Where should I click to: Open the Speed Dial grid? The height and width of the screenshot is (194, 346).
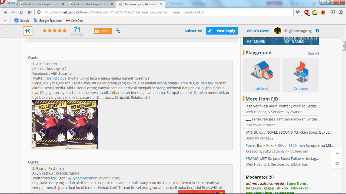point(29,12)
